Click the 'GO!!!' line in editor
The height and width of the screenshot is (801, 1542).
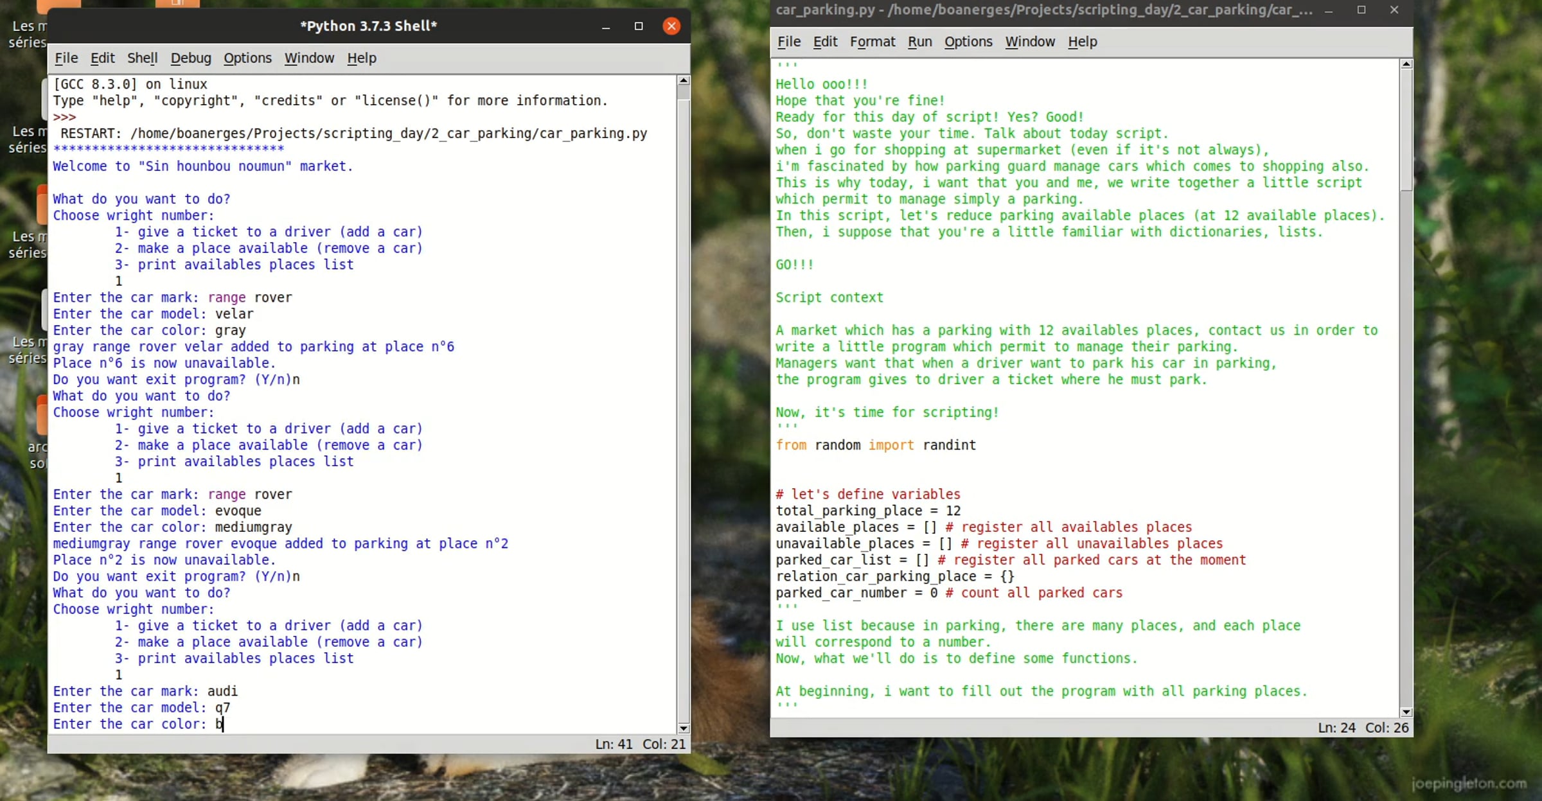tap(795, 265)
